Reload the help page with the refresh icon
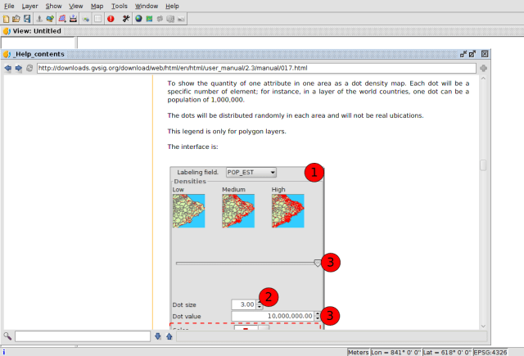Viewport: 524px width, 356px height. 29,68
